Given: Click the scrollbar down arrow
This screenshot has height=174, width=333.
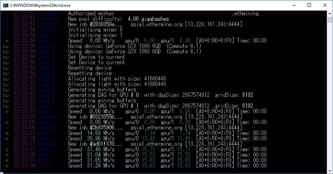Looking at the screenshot, I should tap(330, 171).
